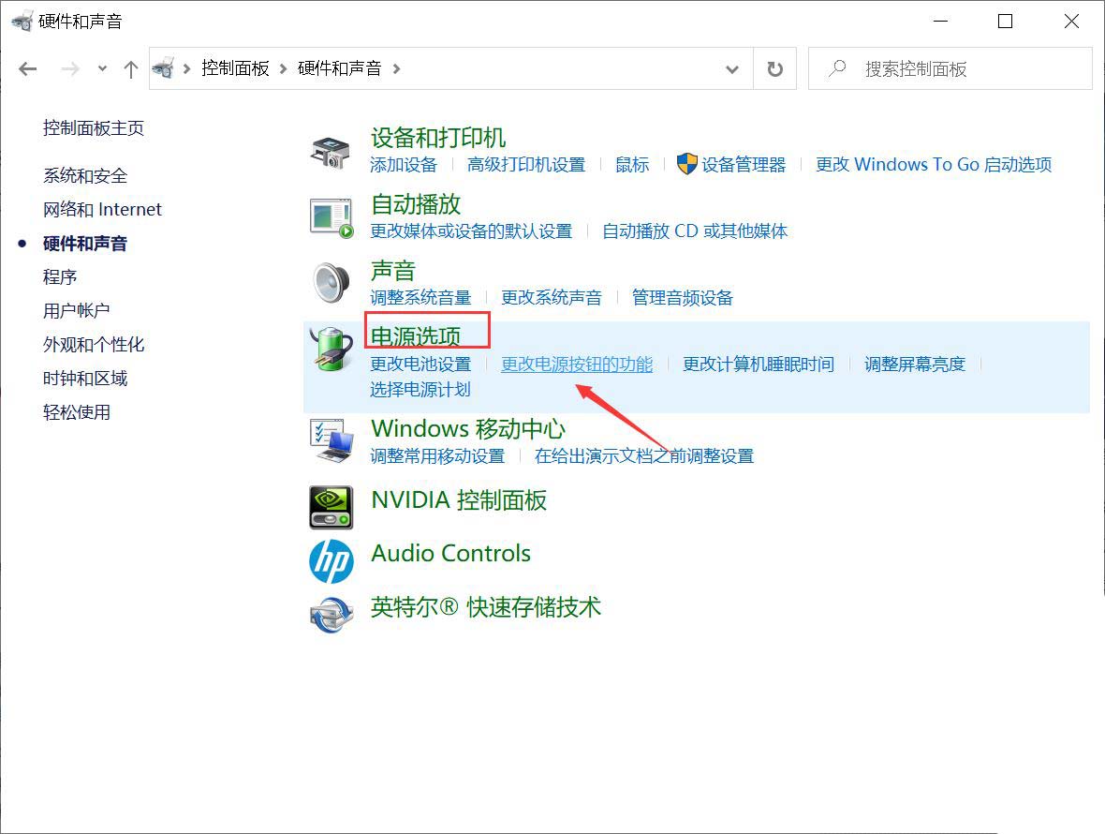Screen dimensions: 1105x834
Task: Expand the chevron after 硬件和声音 breadcrumb
Action: (397, 68)
